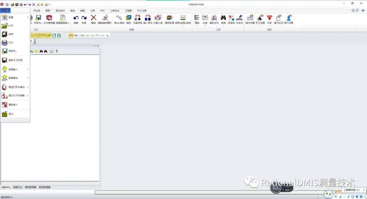The width and height of the screenshot is (367, 199).
Task: Select the 缩放 Scale tool
Action: click(128, 19)
